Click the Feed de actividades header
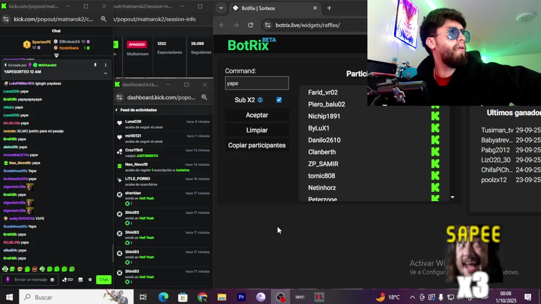 tap(139, 110)
